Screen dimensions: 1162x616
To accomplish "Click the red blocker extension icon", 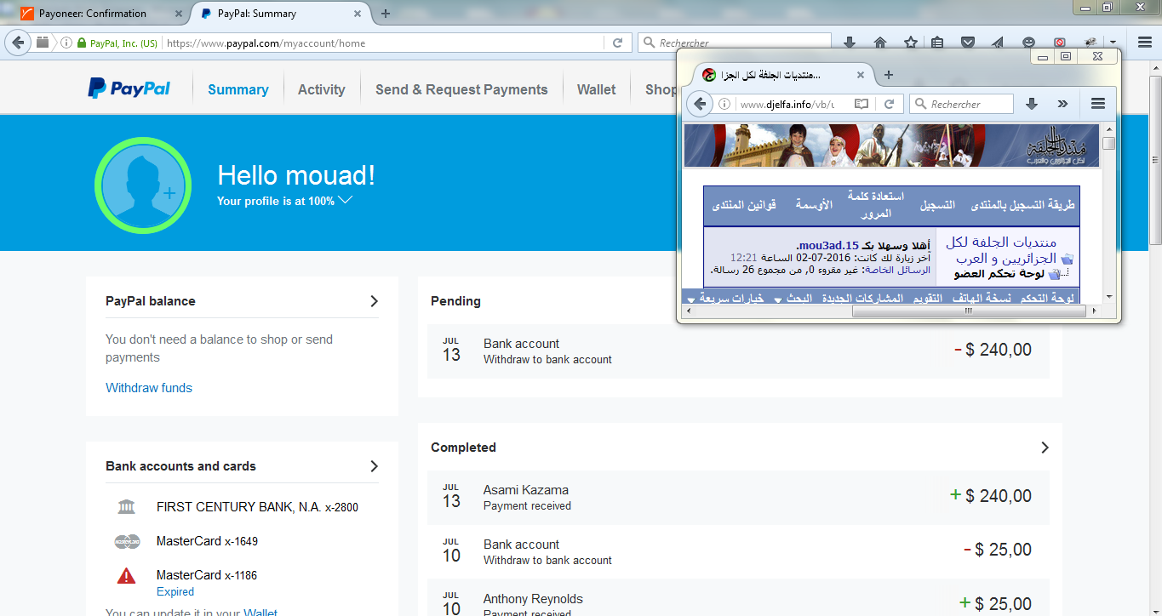I will 1059,43.
